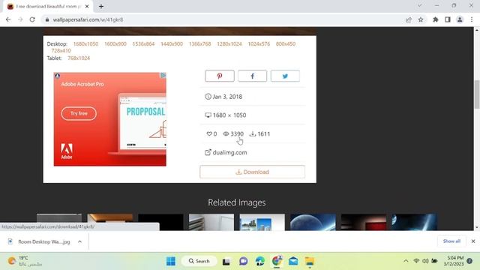Select 1024x576 desktop resolution

point(259,43)
